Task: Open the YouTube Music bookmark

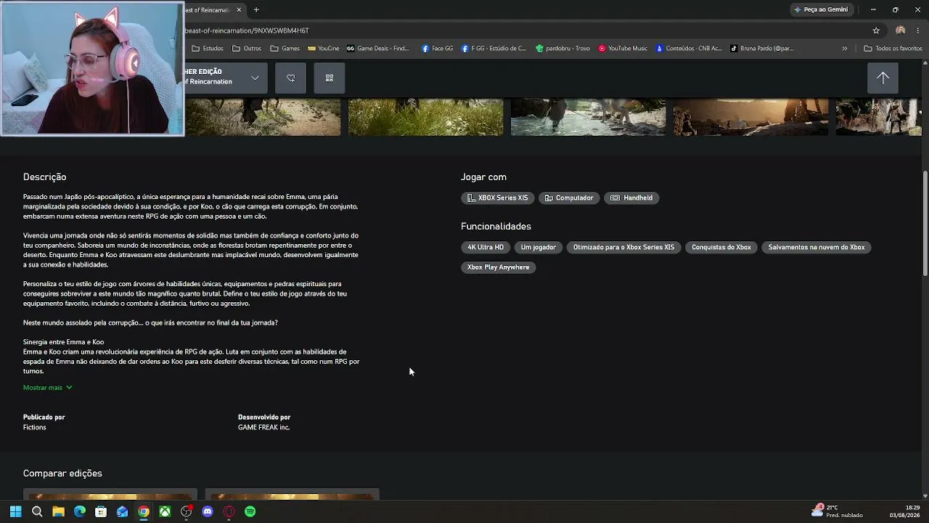Action: [x=623, y=49]
